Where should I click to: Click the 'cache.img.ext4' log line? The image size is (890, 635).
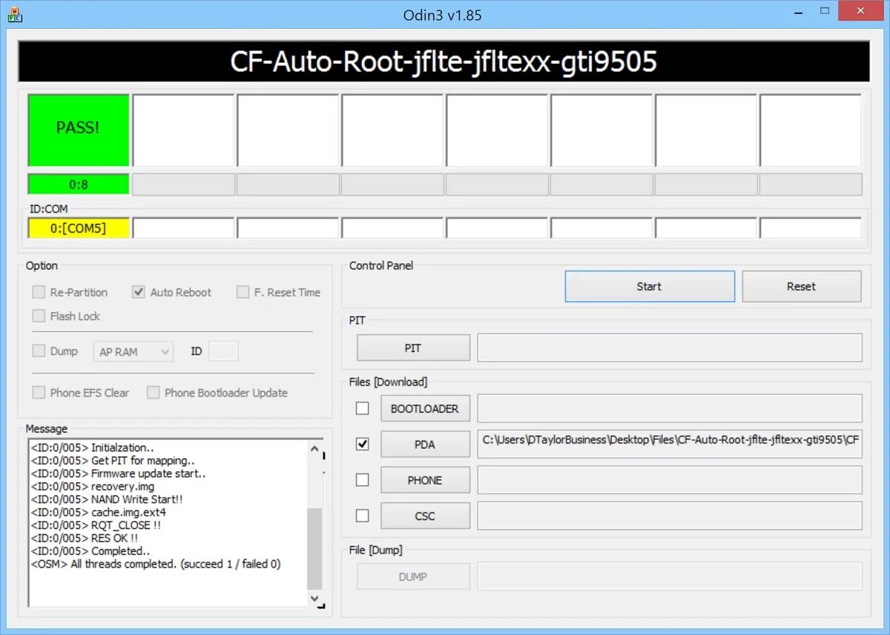click(98, 512)
